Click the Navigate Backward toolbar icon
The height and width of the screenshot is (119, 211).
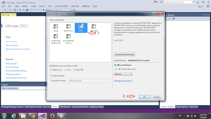(x=5, y=10)
